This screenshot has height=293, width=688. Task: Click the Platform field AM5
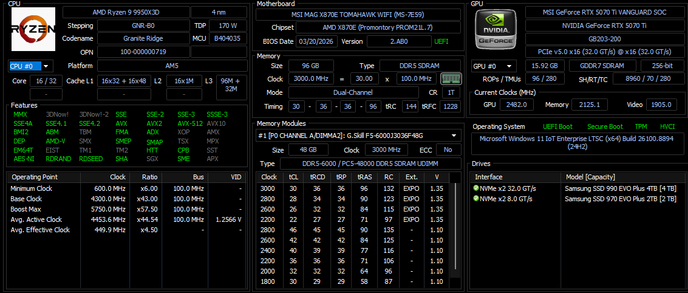172,66
